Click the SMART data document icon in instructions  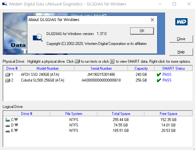(x=112, y=61)
